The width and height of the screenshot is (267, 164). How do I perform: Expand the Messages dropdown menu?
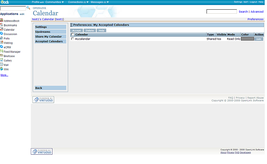click(x=99, y=2)
